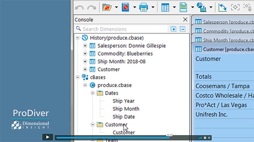254x142 pixels.
Task: Select History(produce.cbase) clock icon
Action: [85, 38]
